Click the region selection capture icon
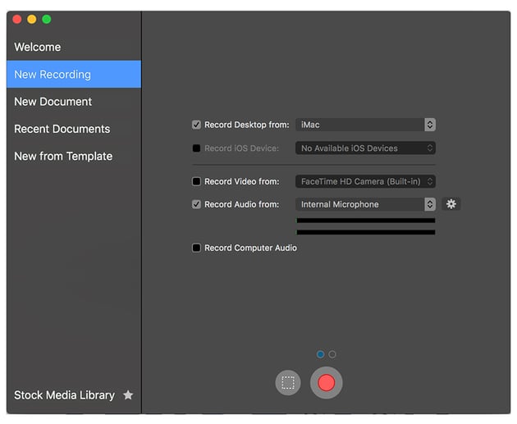Image resolution: width=517 pixels, height=424 pixels. click(x=287, y=382)
